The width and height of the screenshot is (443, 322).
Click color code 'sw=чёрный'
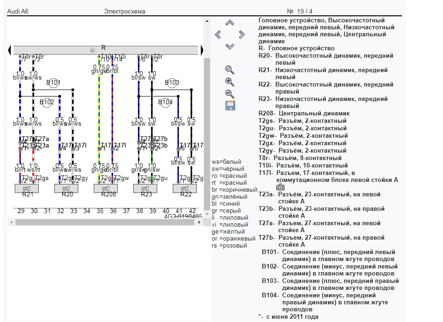coord(228,169)
